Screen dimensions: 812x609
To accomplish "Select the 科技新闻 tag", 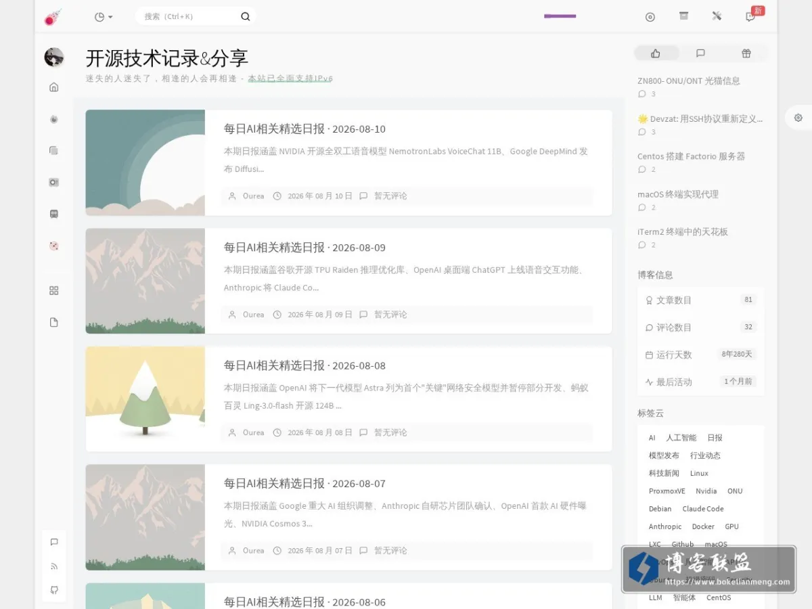I will 664,473.
